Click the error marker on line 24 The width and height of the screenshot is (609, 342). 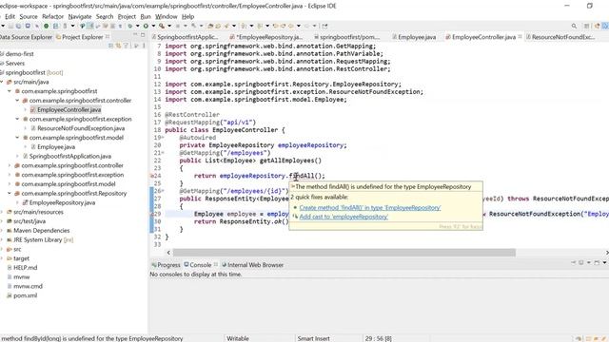point(152,176)
